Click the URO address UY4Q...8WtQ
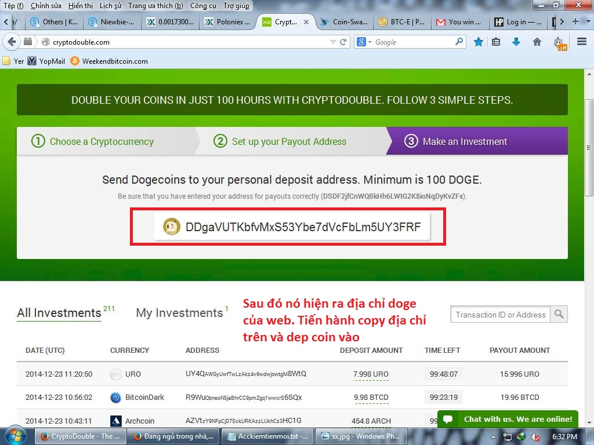Viewport: 594px width, 445px height. (246, 374)
